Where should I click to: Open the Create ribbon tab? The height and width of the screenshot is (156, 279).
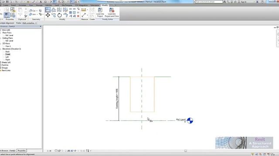click(x=6, y=5)
